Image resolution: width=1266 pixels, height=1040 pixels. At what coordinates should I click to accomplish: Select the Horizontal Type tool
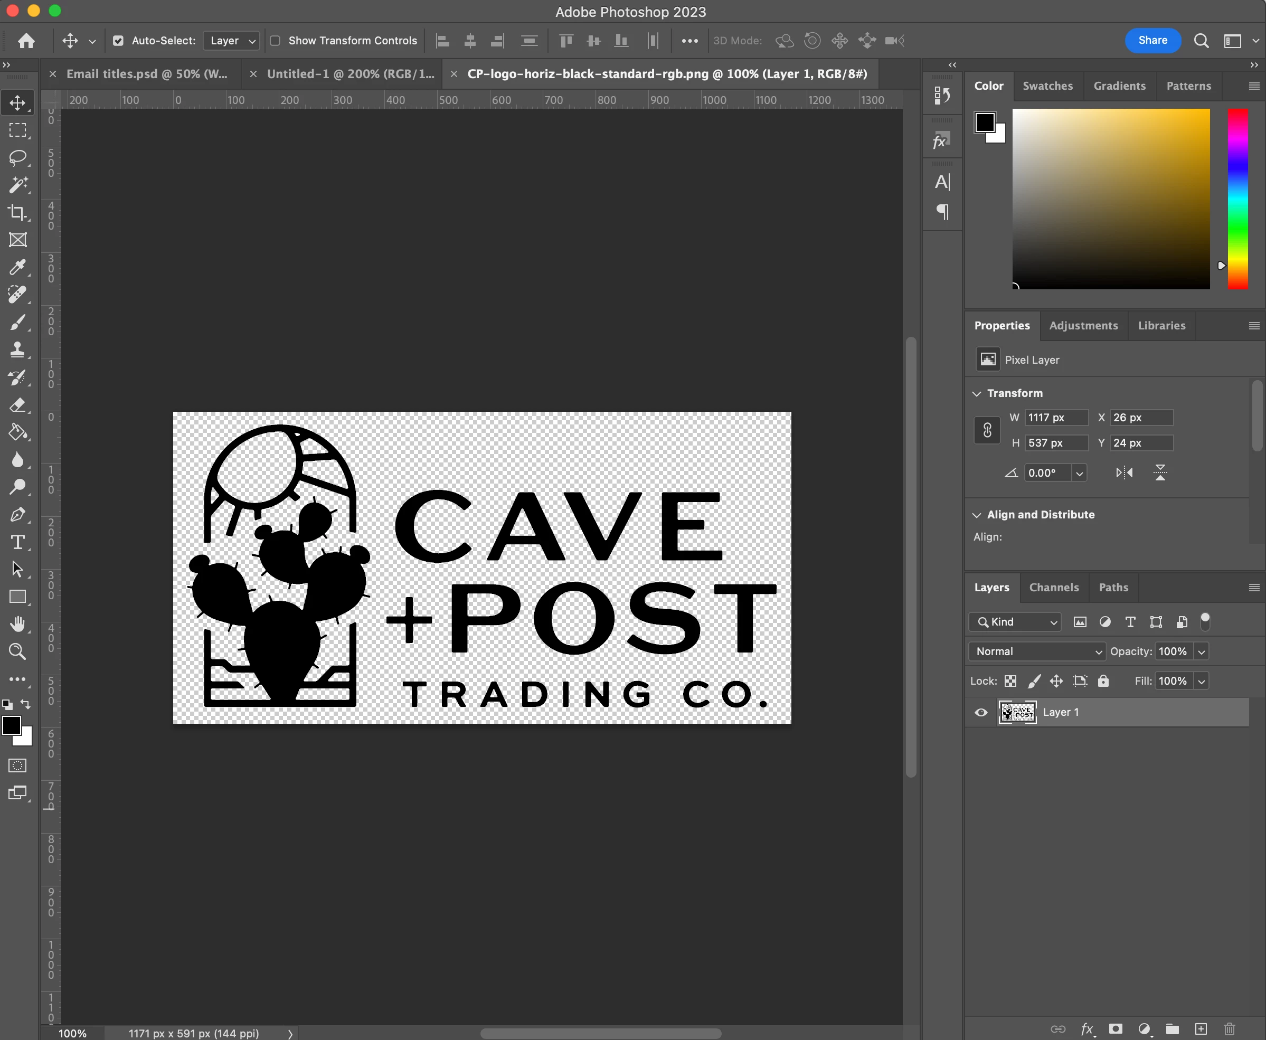[x=17, y=542]
